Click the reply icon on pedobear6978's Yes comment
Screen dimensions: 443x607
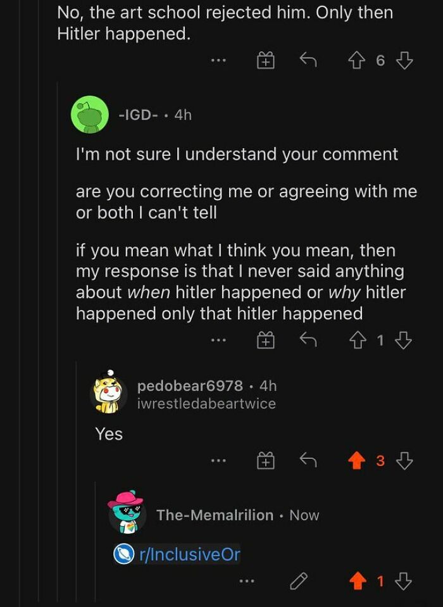tap(307, 460)
